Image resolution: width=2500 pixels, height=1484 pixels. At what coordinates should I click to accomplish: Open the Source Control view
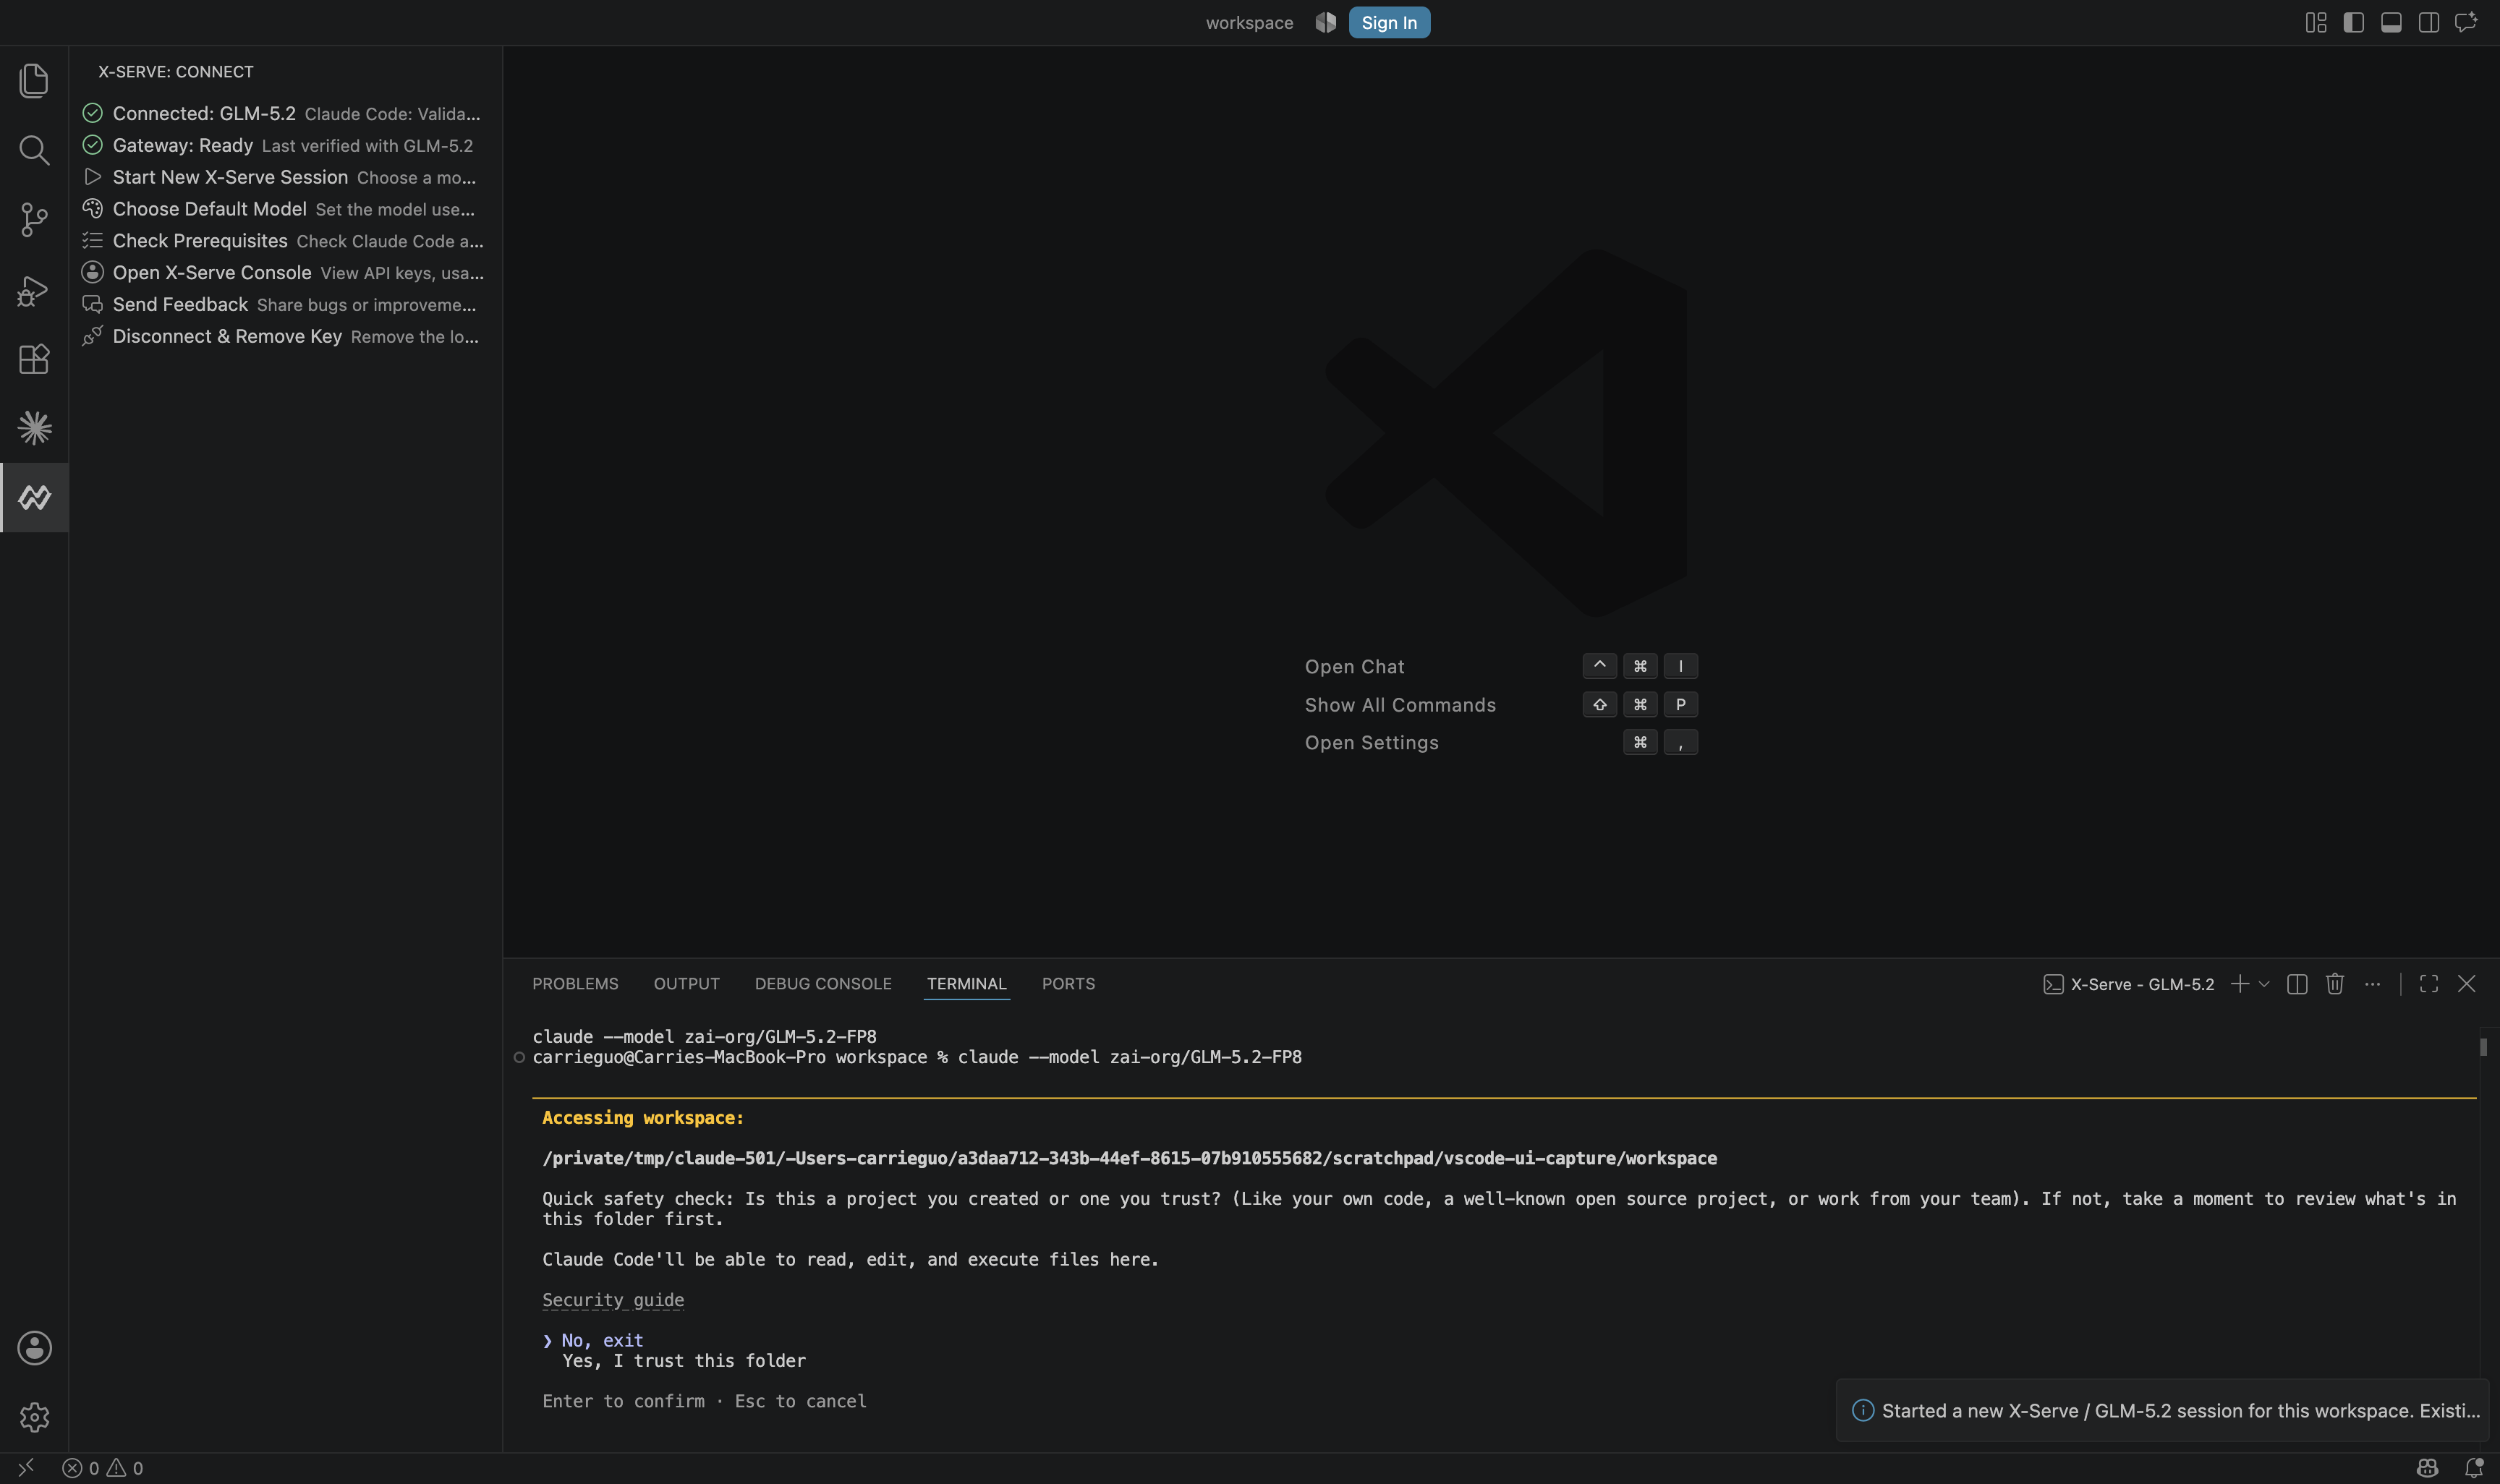34,220
